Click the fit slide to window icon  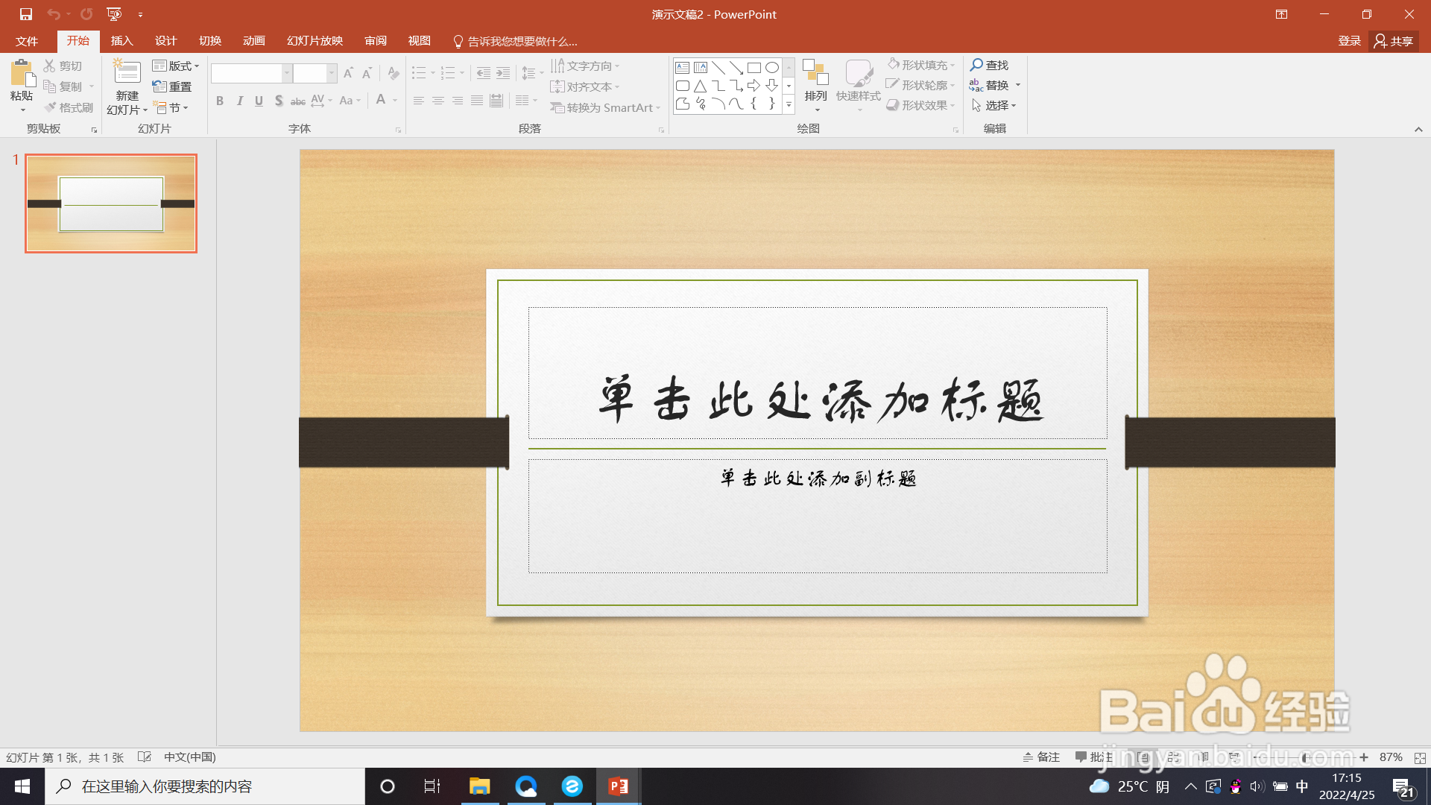point(1420,757)
